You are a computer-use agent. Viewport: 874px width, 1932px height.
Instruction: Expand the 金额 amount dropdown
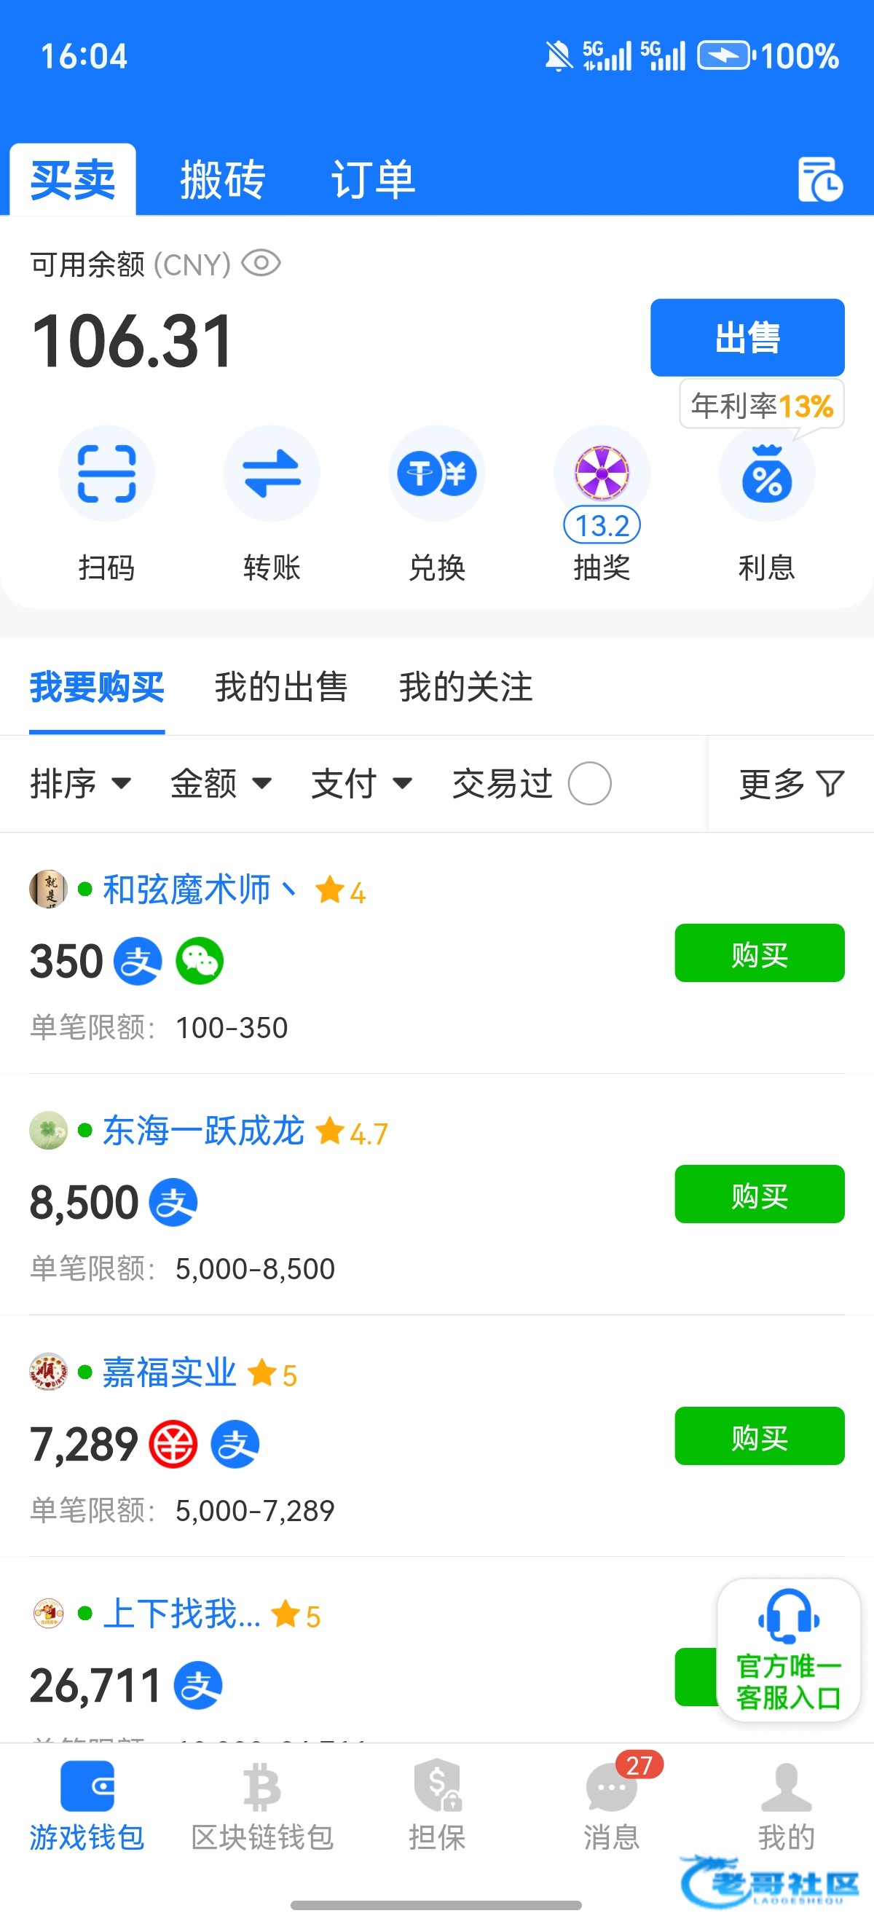pos(221,784)
